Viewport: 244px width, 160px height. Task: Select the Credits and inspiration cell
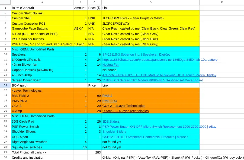point(42,158)
